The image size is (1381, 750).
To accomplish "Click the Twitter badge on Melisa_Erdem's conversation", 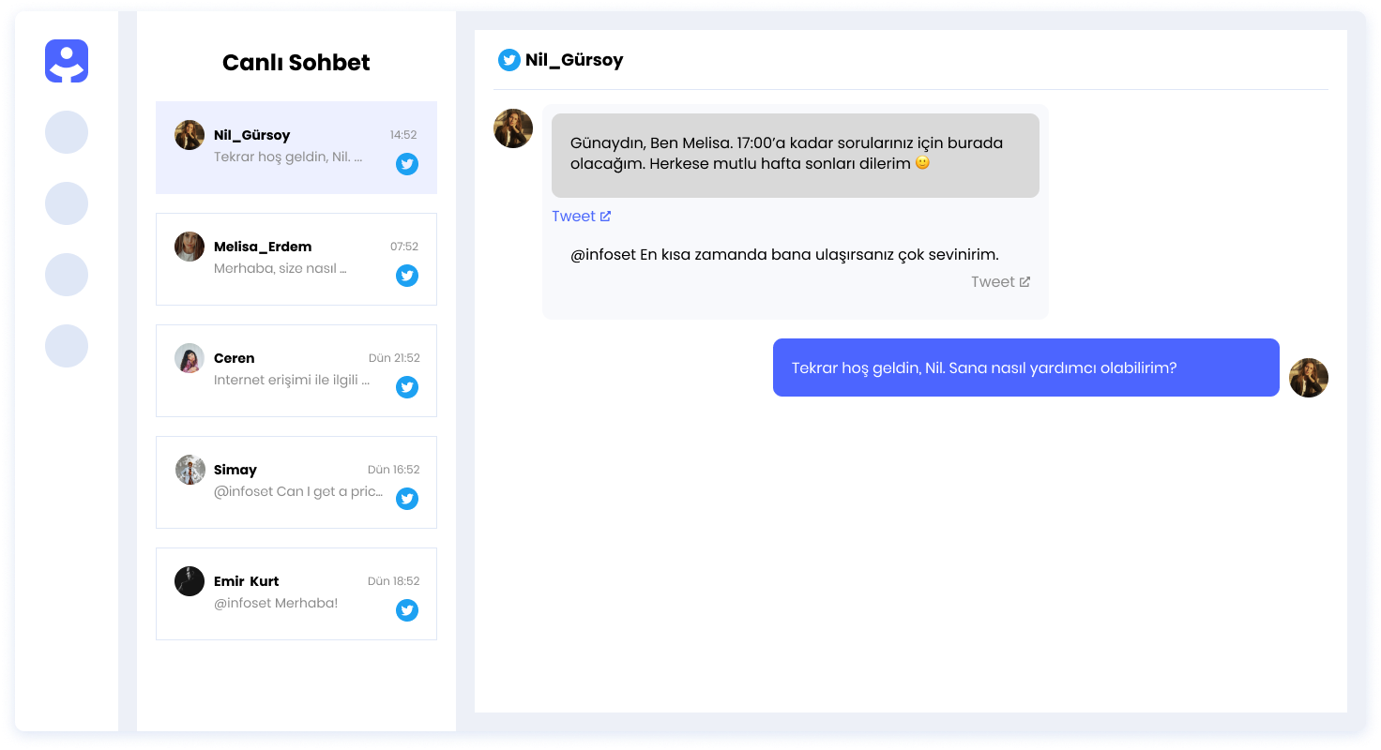I will click(x=407, y=276).
